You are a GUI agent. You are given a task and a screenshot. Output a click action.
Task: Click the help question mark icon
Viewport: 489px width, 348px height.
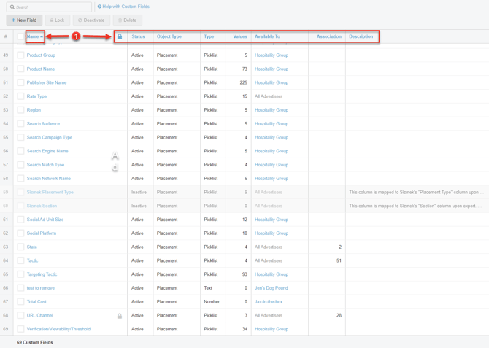point(99,7)
